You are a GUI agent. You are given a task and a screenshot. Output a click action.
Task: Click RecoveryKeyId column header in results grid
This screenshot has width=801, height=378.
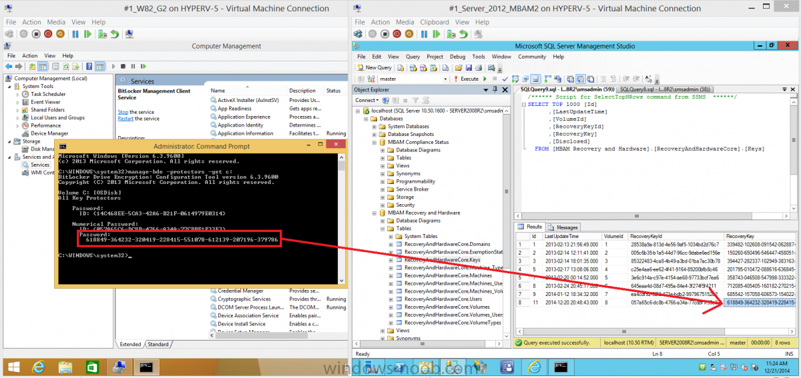[x=676, y=236]
